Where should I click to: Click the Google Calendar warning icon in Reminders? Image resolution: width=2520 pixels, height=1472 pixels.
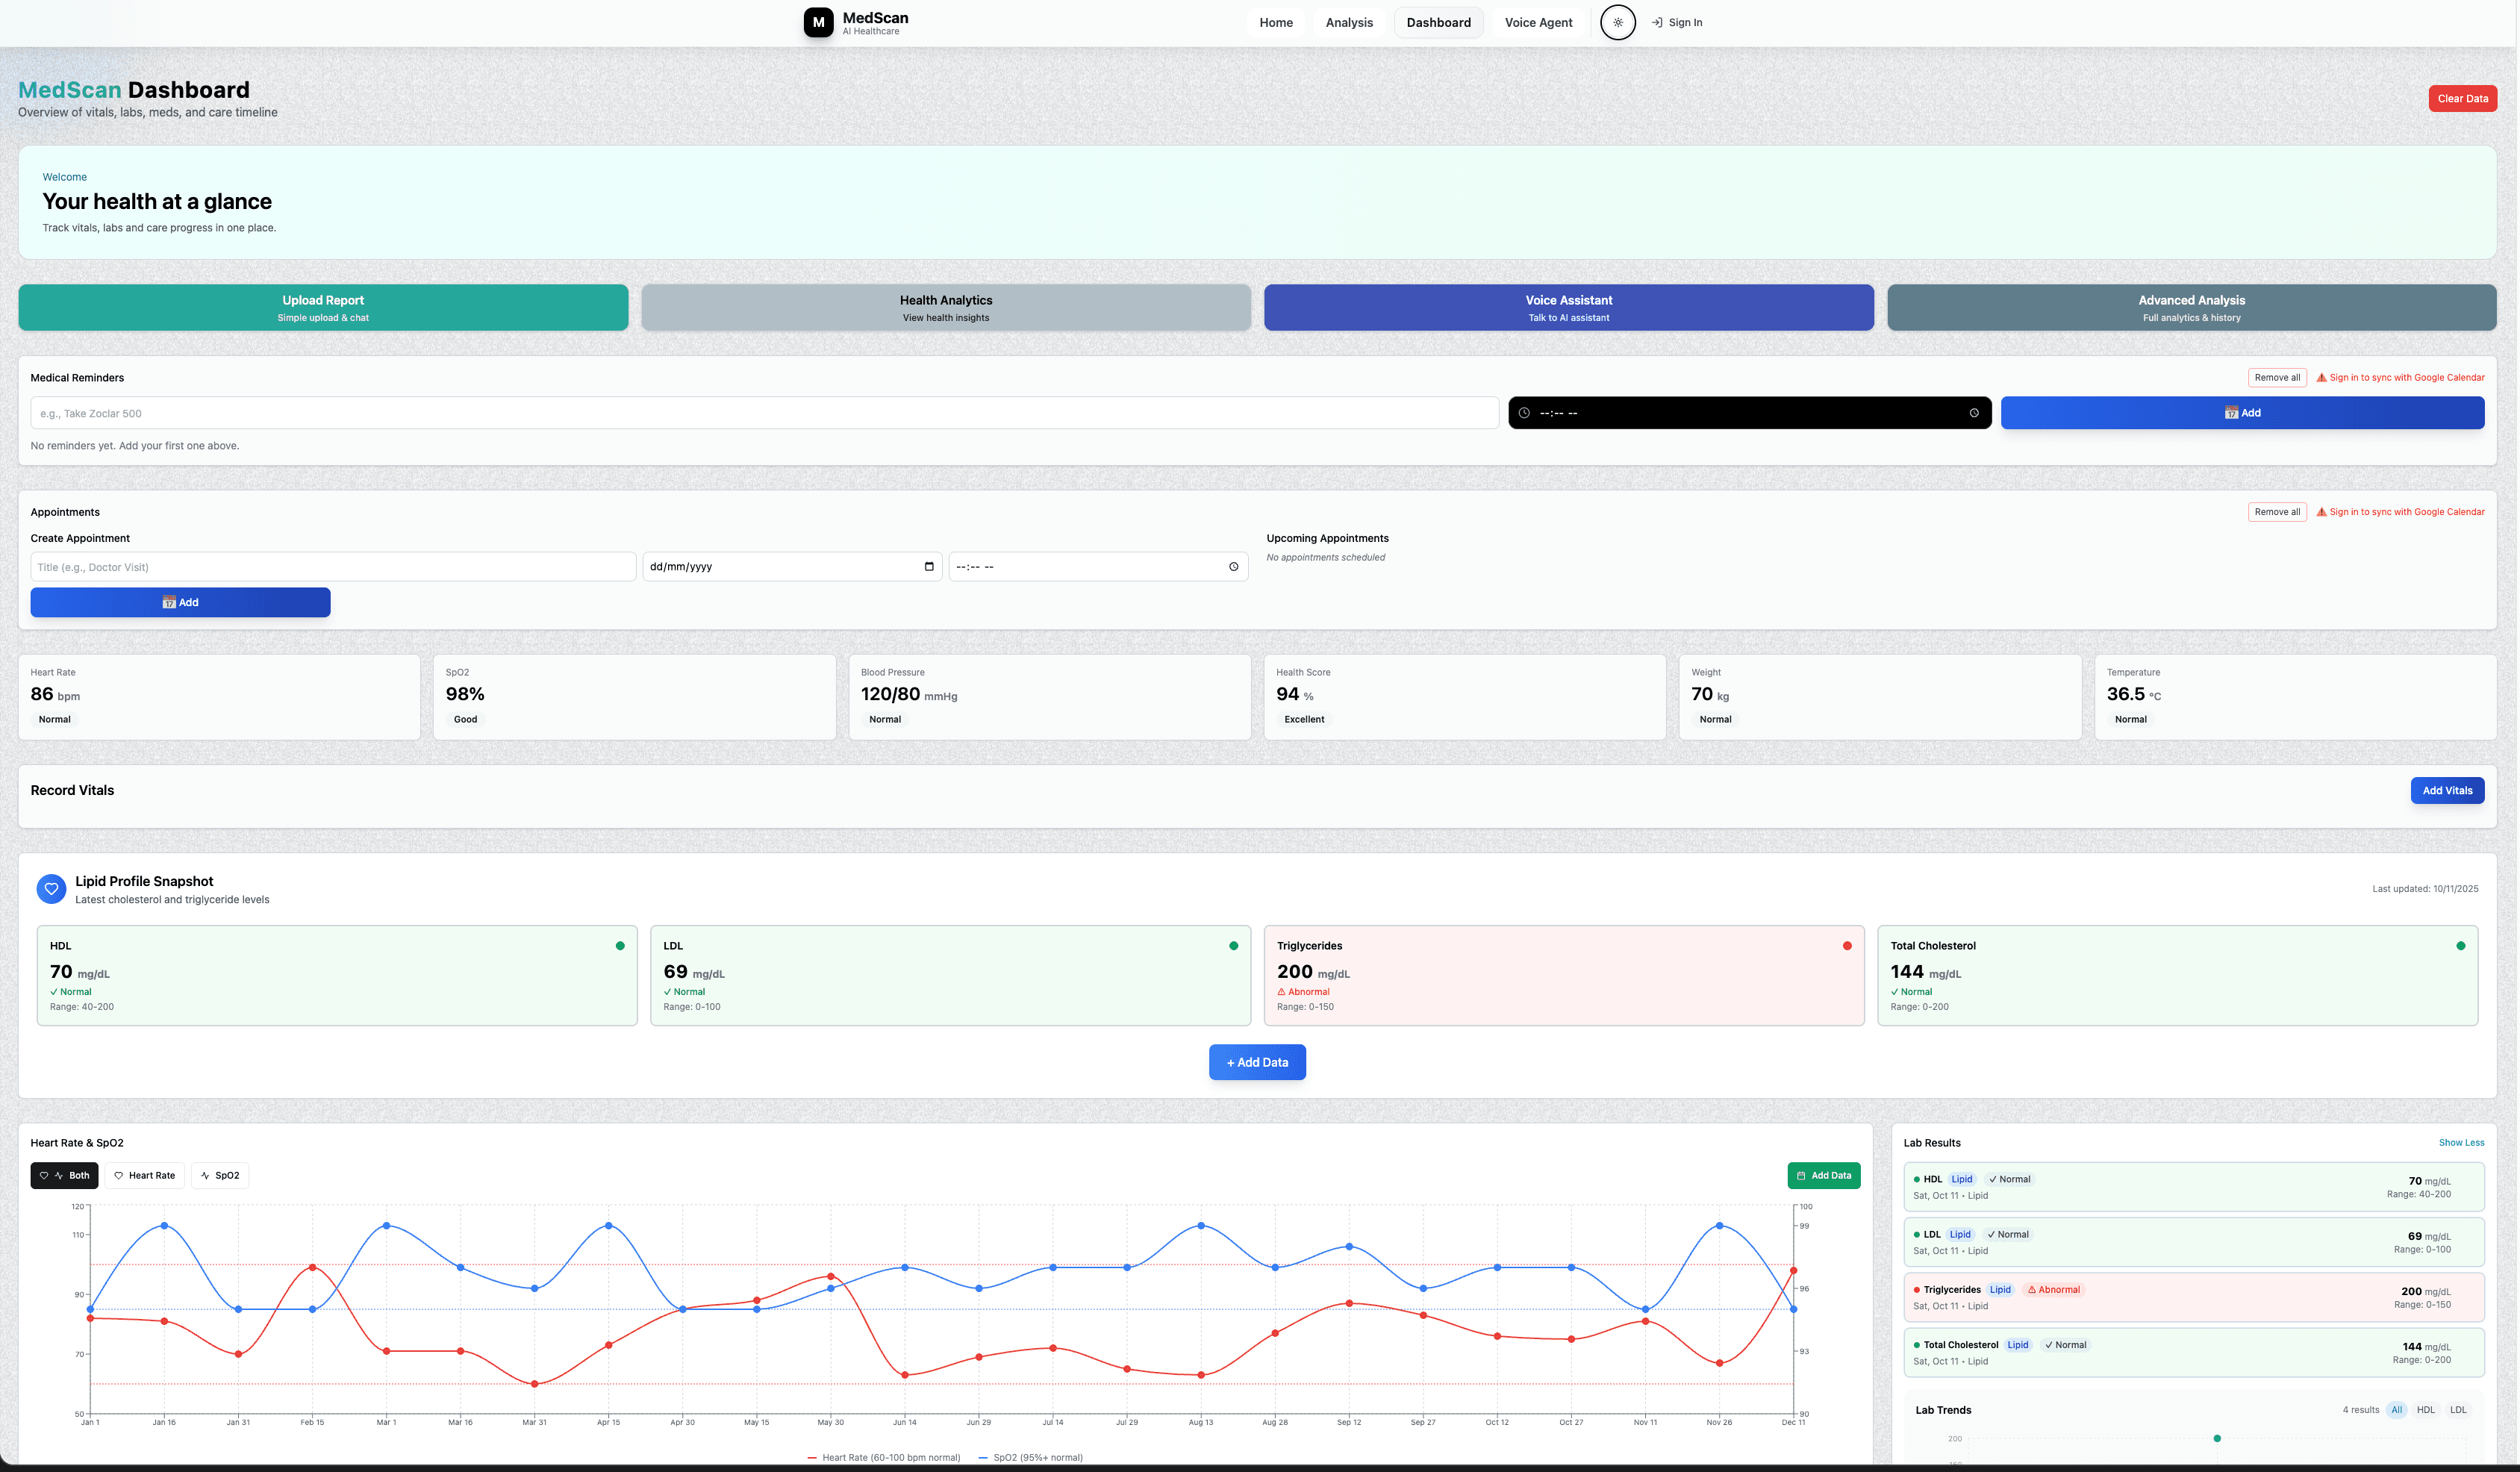tap(2321, 378)
